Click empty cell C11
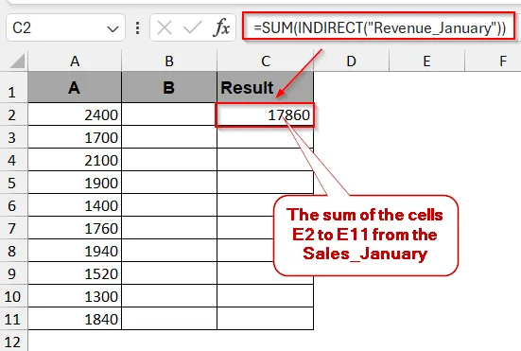 (265, 319)
